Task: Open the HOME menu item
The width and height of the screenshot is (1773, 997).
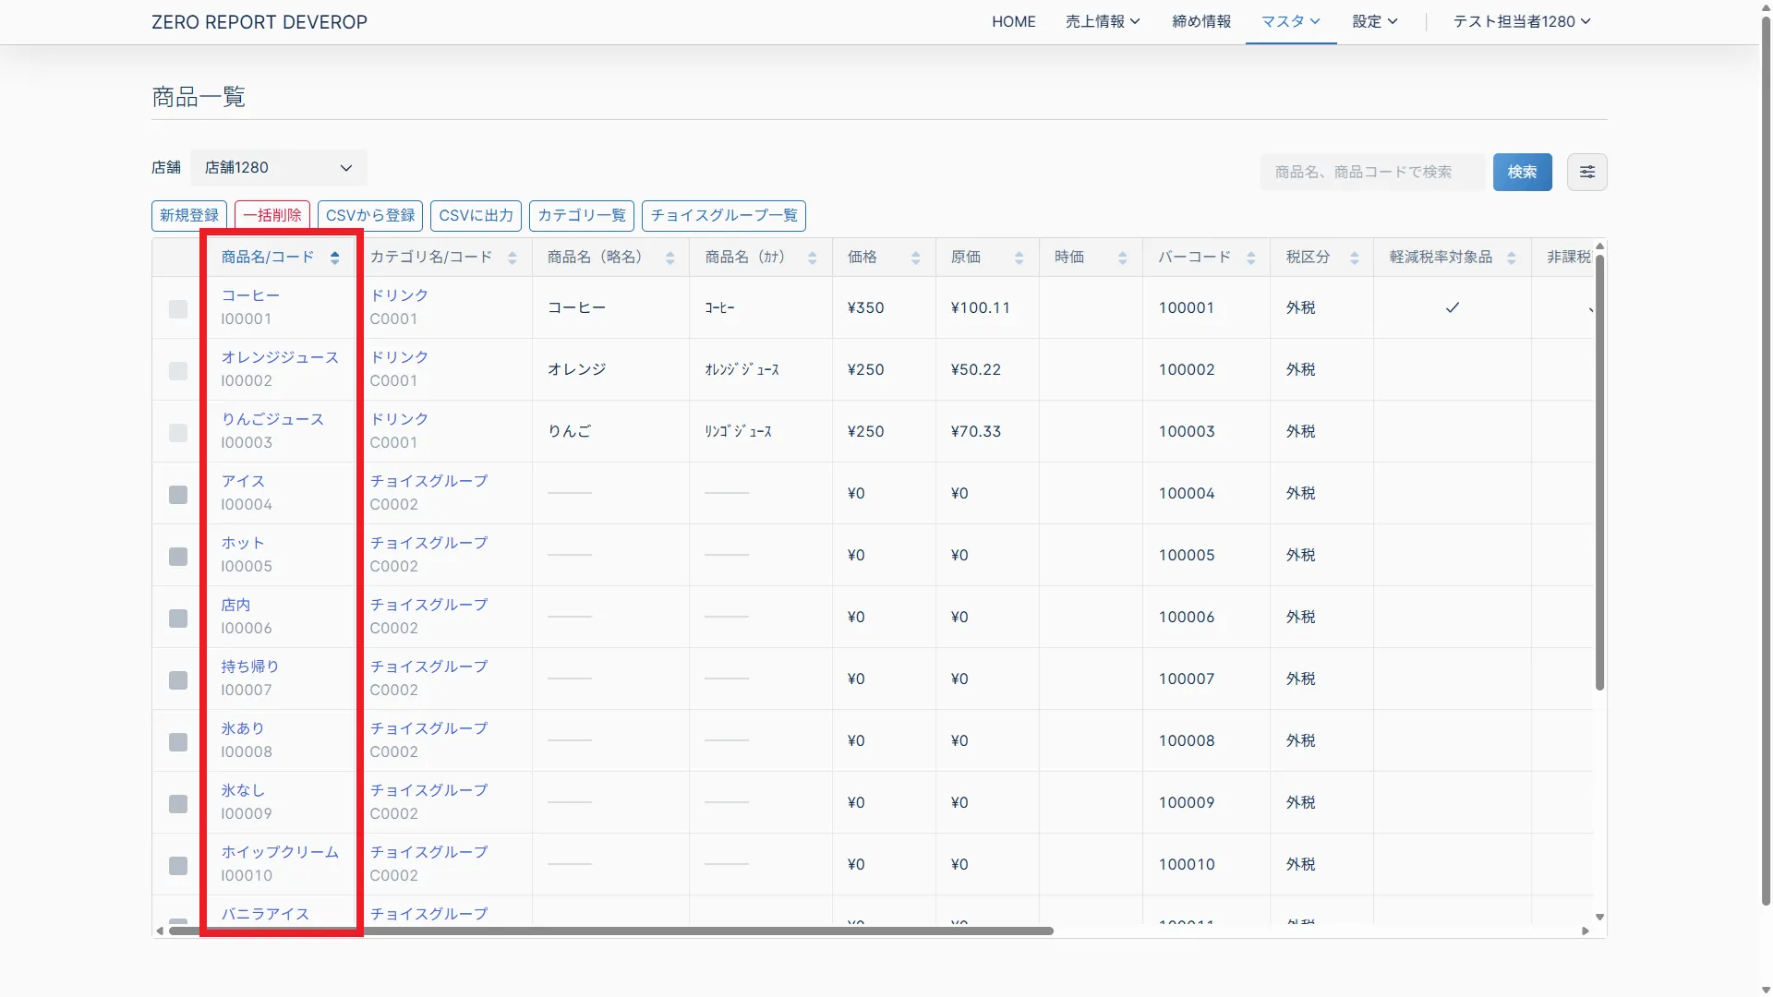Action: pyautogui.click(x=1013, y=21)
